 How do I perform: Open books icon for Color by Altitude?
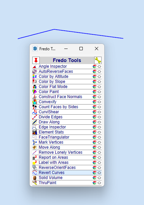click(95, 77)
